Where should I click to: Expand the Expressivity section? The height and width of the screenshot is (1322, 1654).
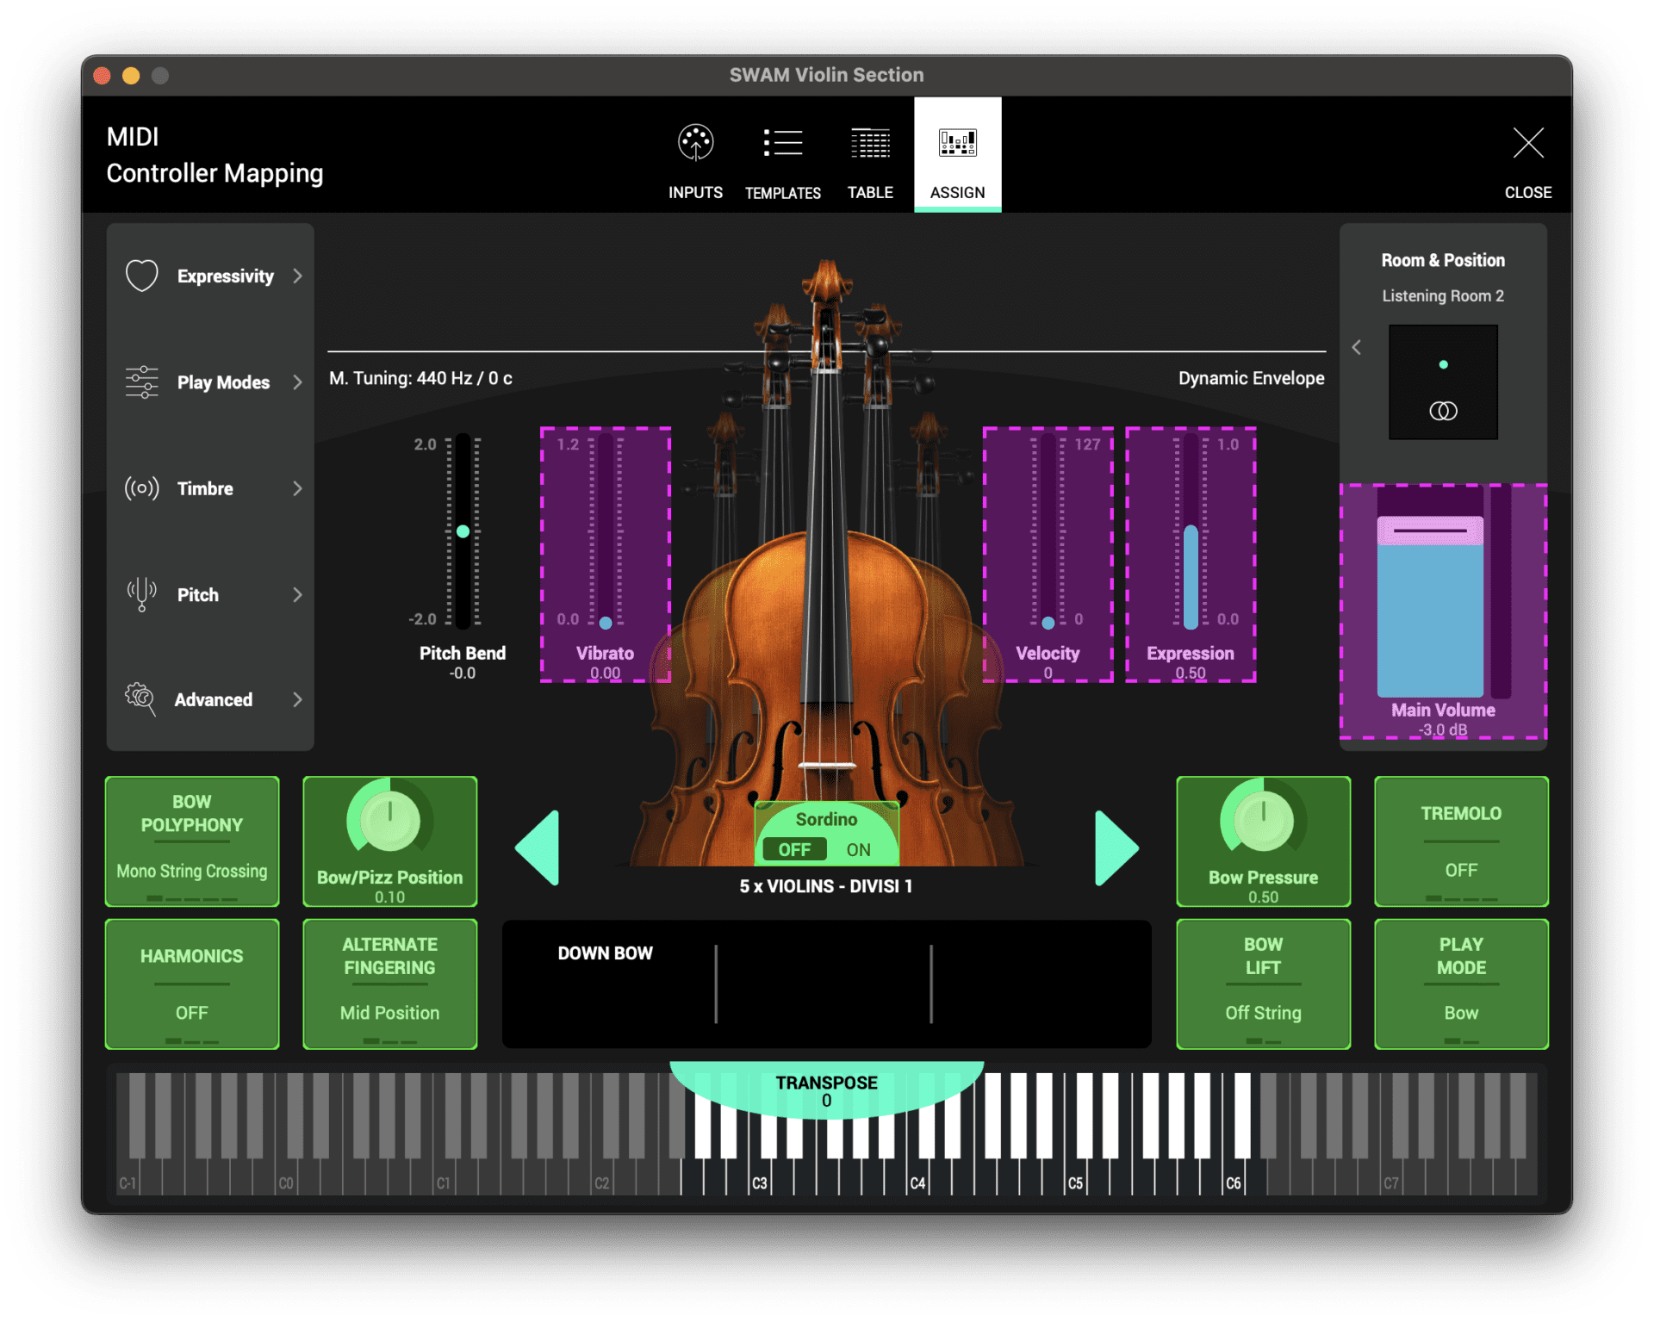(x=297, y=276)
